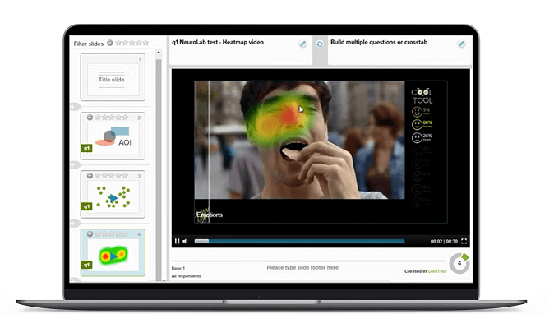
Task: Give slide 3 a one-star rating
Action: pos(98,176)
